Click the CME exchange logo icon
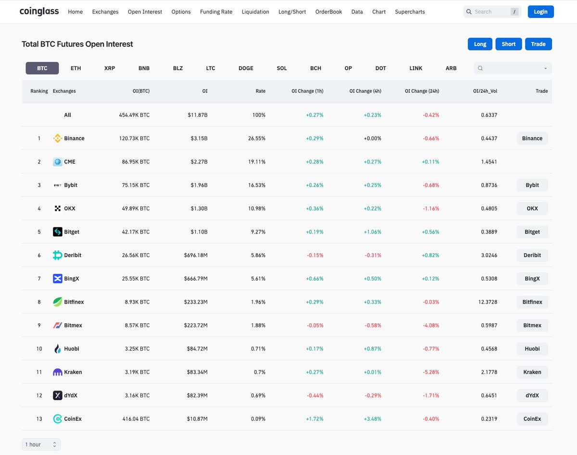The width and height of the screenshot is (577, 455). point(57,162)
